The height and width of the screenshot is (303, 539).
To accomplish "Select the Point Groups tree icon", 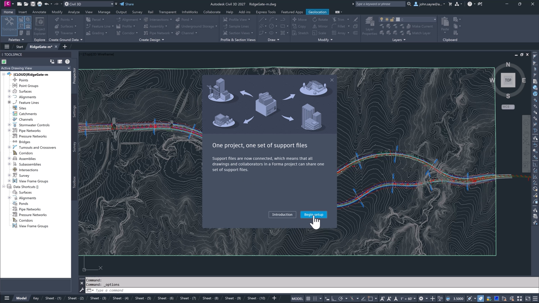I will click(x=15, y=85).
